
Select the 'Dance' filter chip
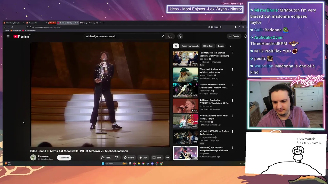pyautogui.click(x=221, y=46)
